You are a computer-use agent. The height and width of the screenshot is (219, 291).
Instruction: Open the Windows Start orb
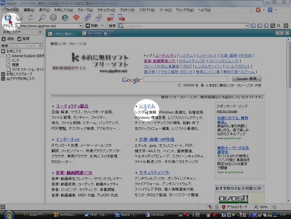(x=9, y=215)
